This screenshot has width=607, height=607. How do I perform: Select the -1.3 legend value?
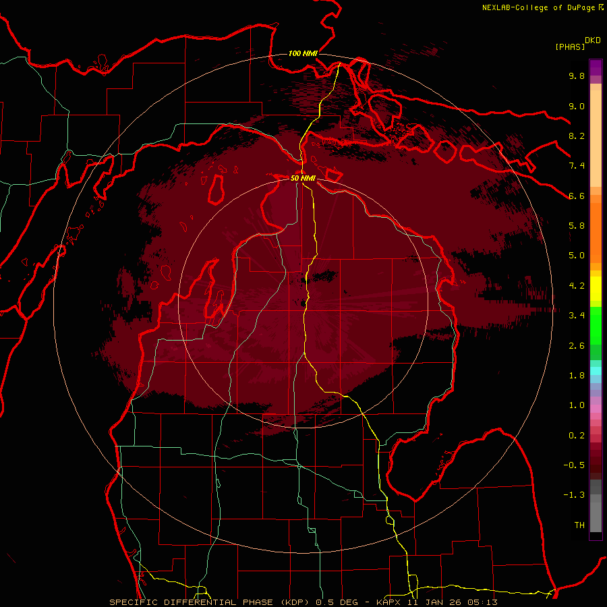tap(574, 495)
